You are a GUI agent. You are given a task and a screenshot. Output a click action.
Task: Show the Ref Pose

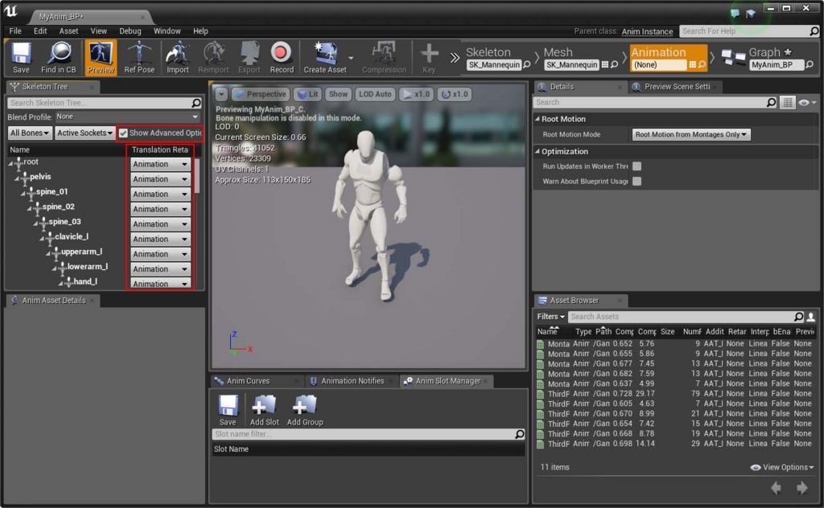(139, 58)
